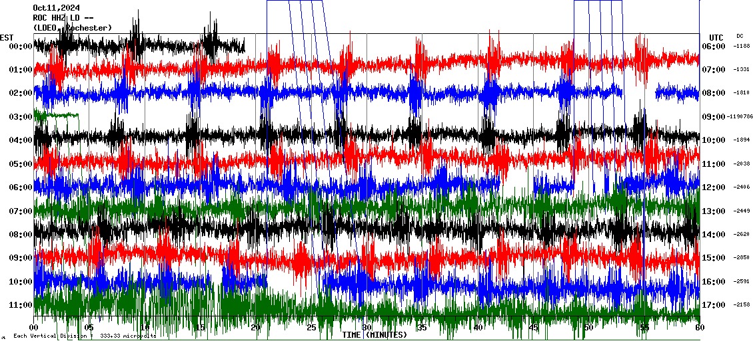Pick the DC offset value "-2449"

pyautogui.click(x=742, y=210)
